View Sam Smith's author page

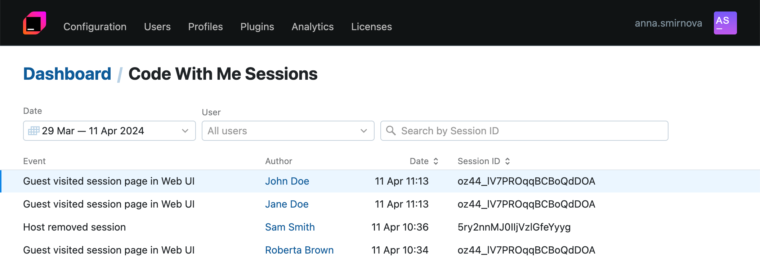[x=290, y=227]
